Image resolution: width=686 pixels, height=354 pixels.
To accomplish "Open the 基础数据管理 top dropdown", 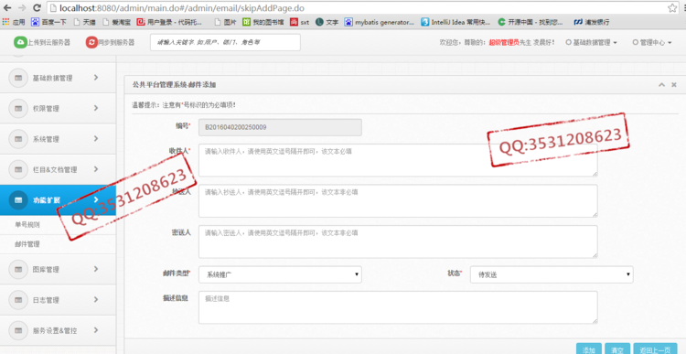I will pyautogui.click(x=592, y=42).
